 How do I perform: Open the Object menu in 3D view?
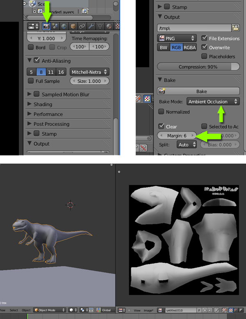(26, 310)
